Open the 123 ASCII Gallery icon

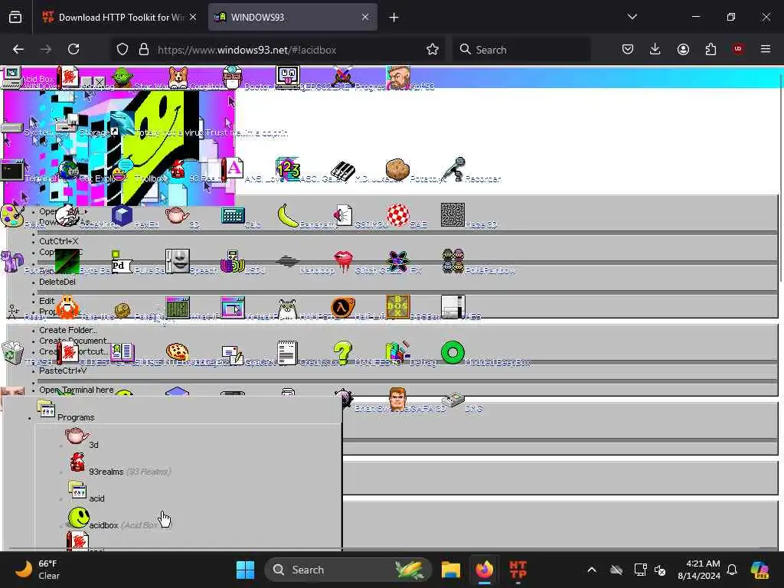[288, 169]
